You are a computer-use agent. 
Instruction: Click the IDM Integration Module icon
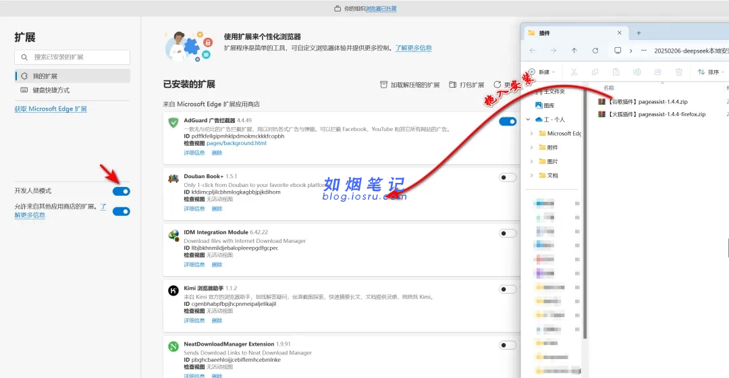[x=173, y=235]
